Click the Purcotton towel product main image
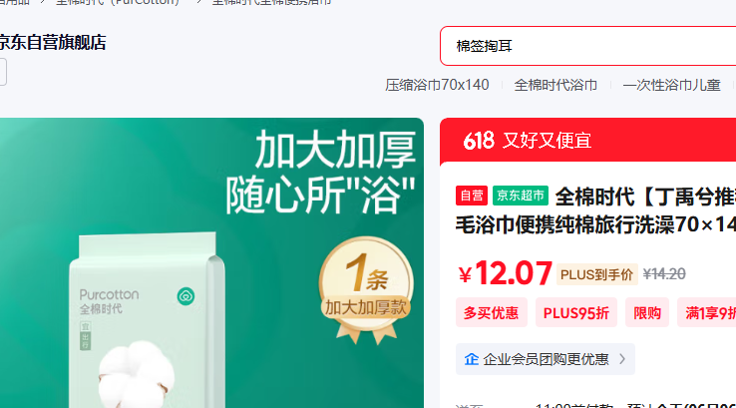Screen dimensions: 736x408 [211, 263]
